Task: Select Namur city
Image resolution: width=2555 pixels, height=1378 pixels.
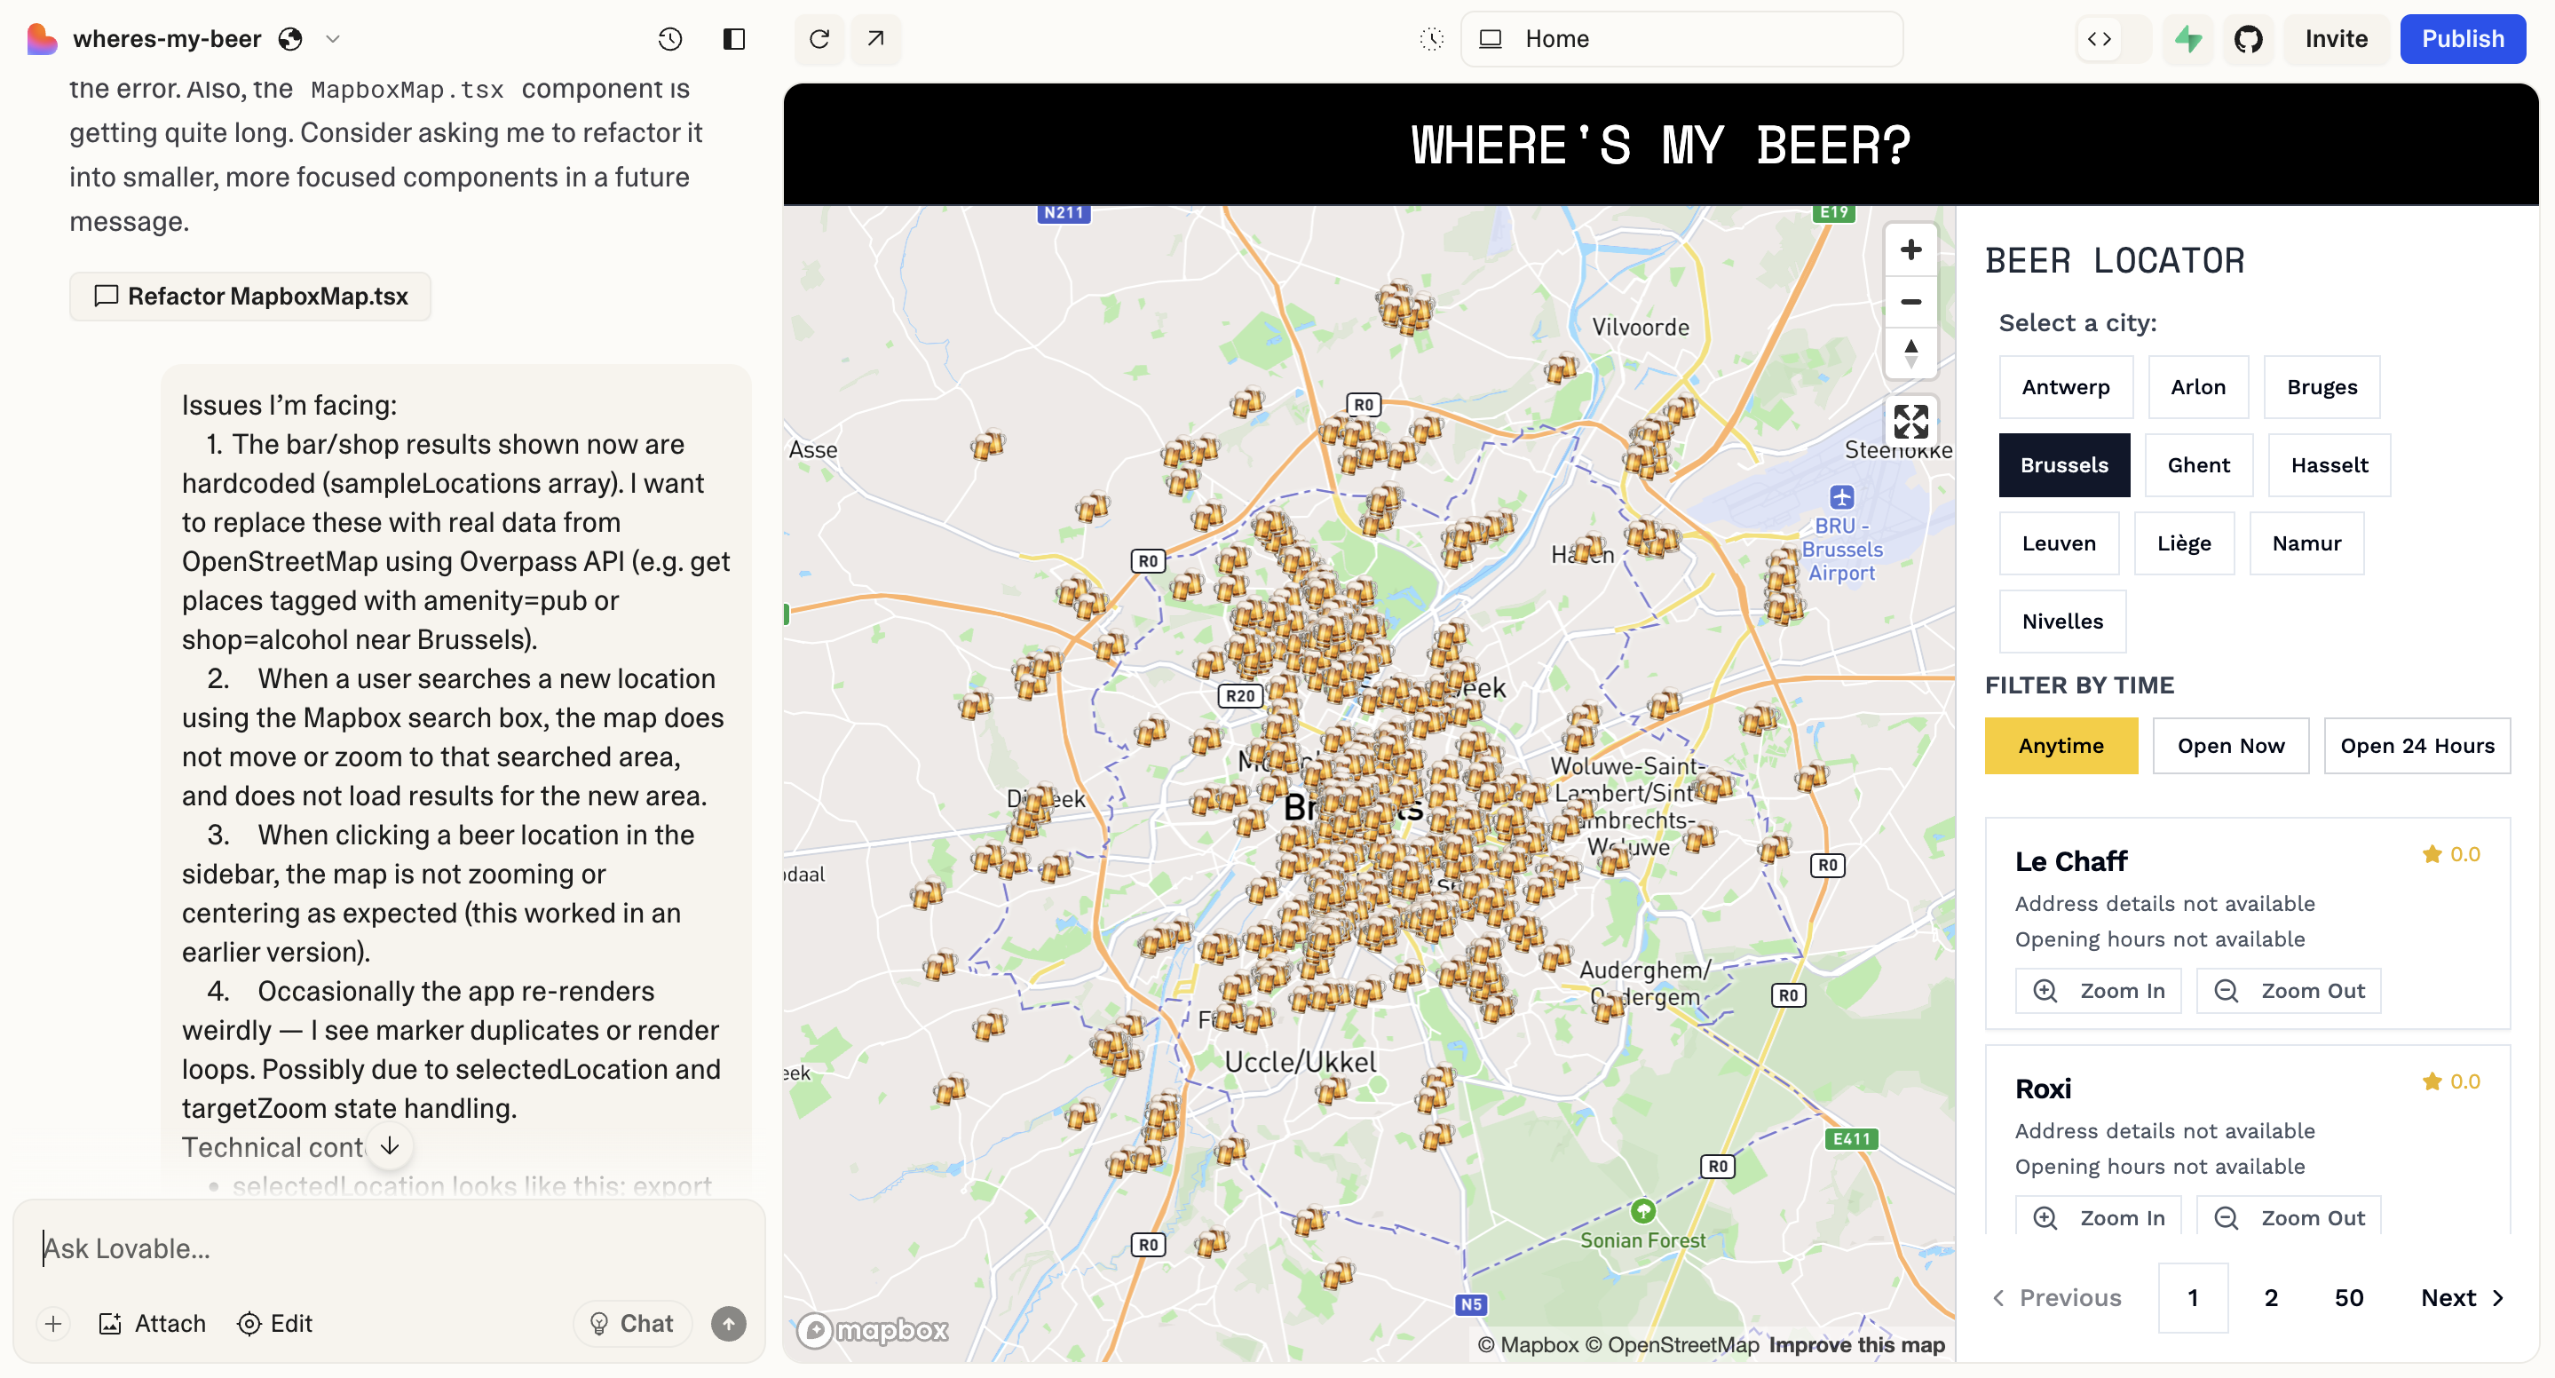Action: click(2306, 543)
